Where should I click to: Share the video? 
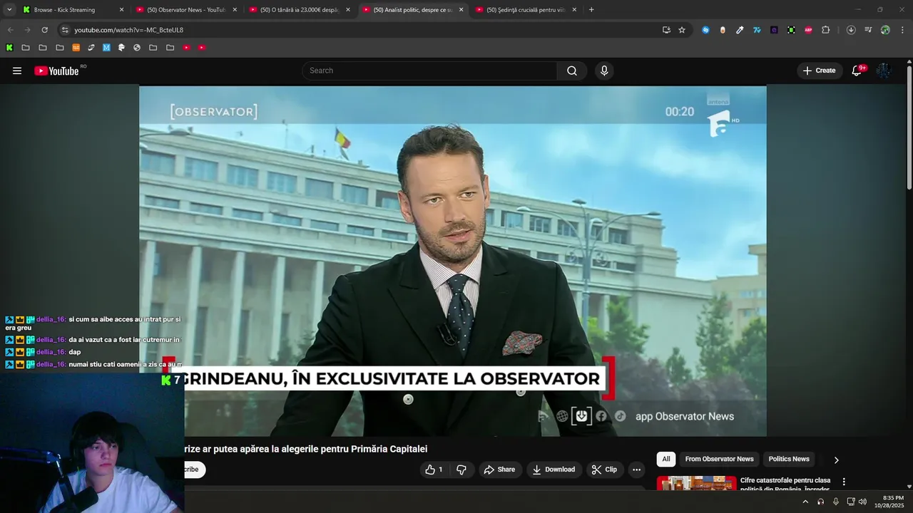pos(499,470)
